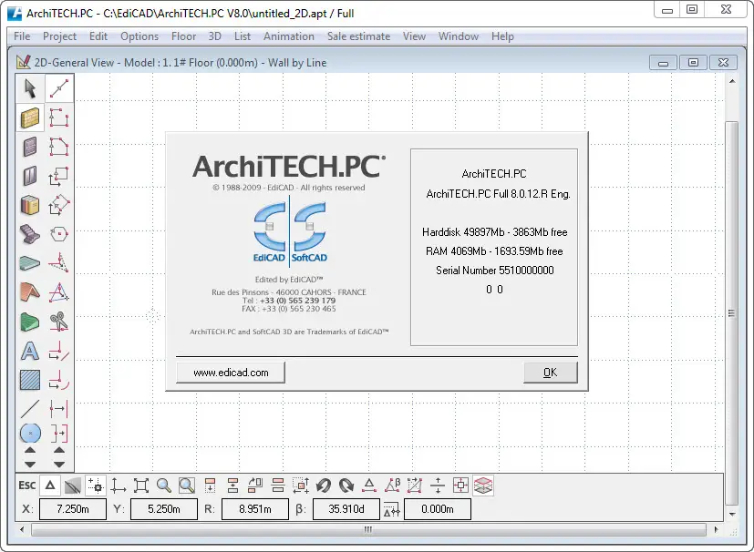Toggle the triangle delta mode button

pyautogui.click(x=50, y=486)
